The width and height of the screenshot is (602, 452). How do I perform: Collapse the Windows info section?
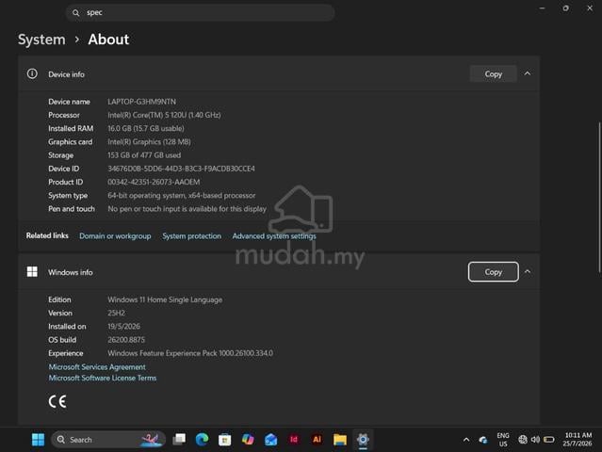(x=528, y=271)
